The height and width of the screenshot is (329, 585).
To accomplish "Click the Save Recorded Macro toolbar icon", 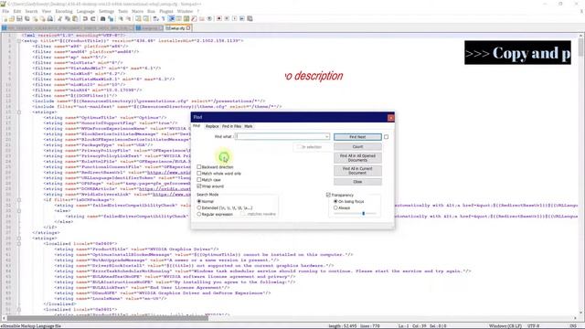I will coord(250,18).
